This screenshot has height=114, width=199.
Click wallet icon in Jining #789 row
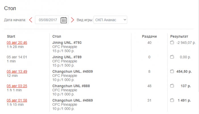click(172, 57)
